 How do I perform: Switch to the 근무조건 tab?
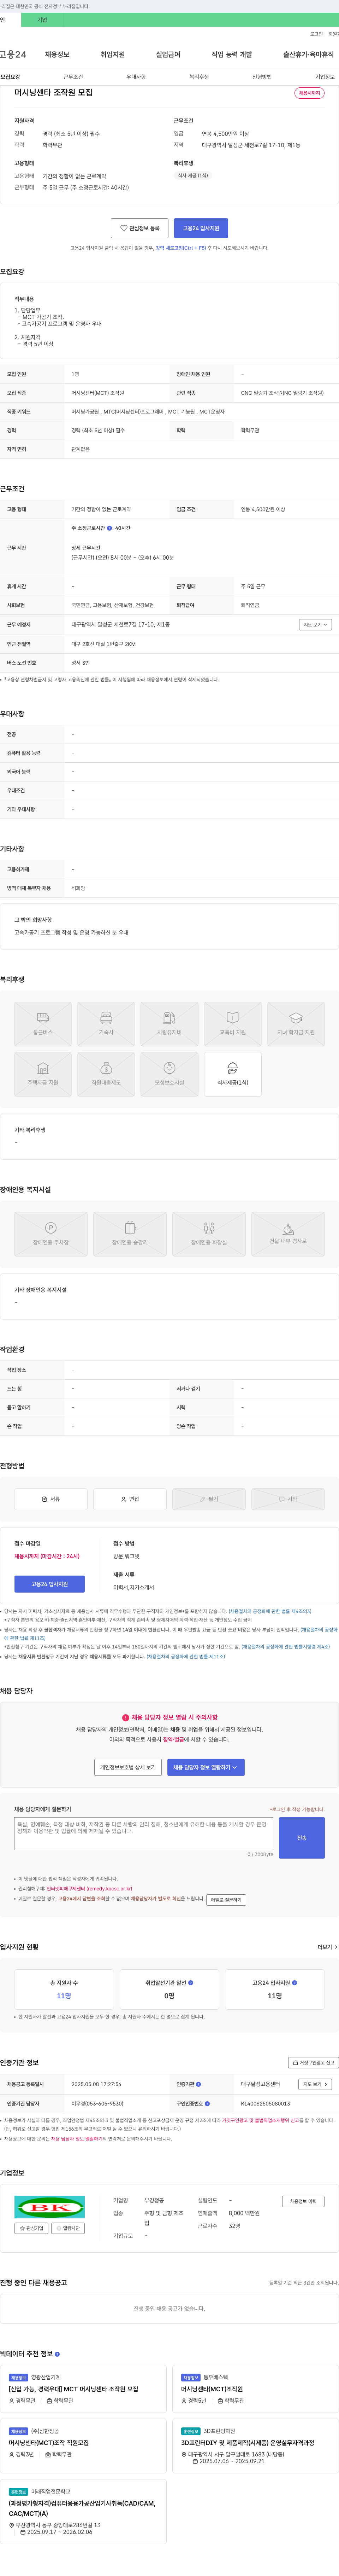[73, 77]
